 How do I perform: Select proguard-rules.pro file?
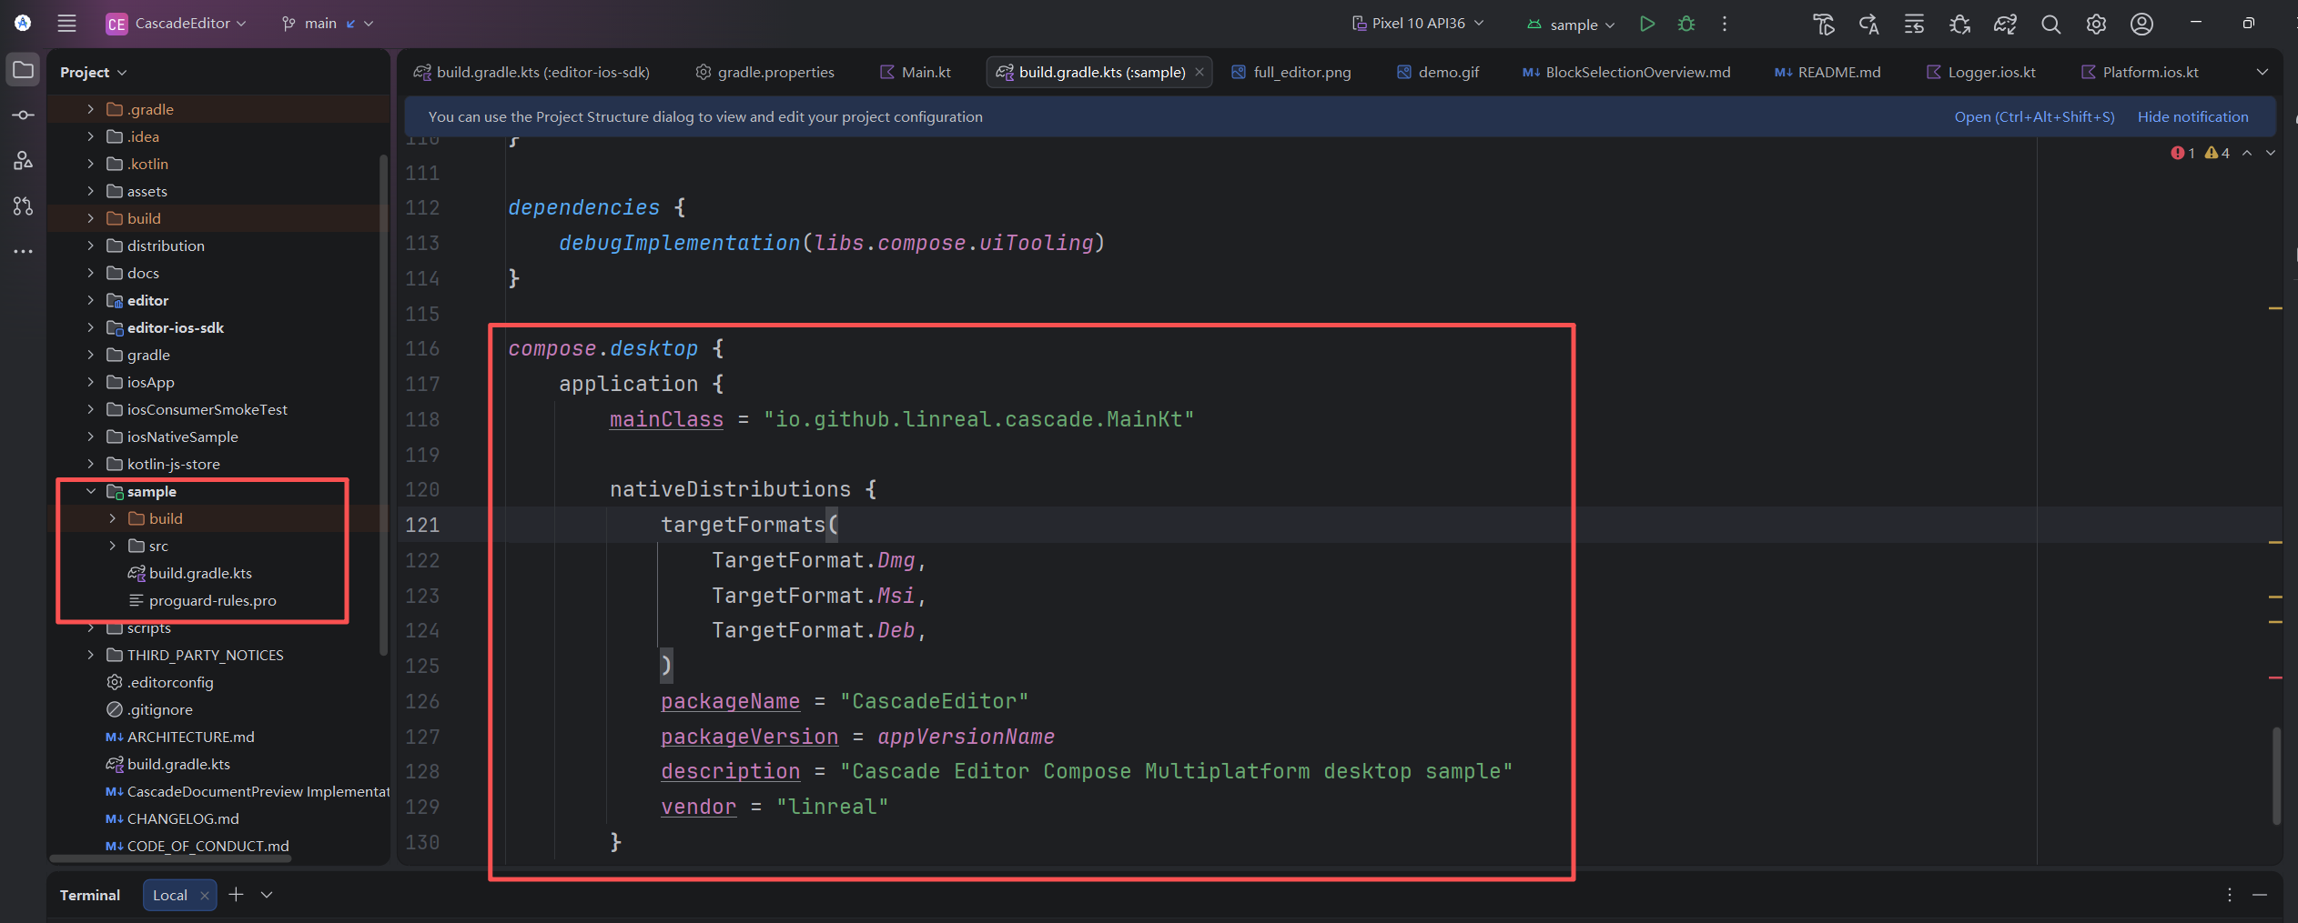212,600
